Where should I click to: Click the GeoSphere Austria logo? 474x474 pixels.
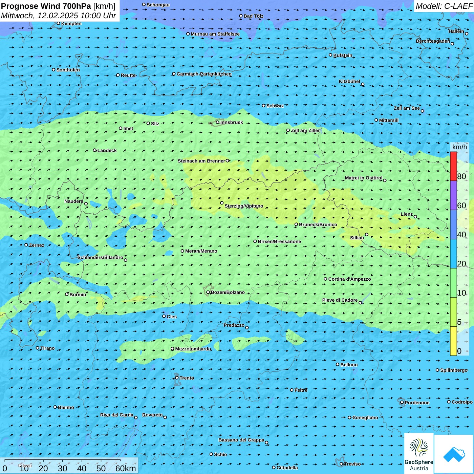[419, 454]
